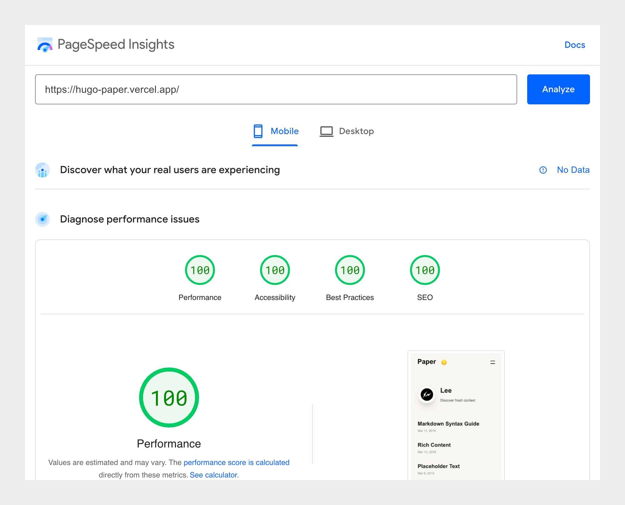
Task: Click the hamburger menu in Paper preview
Action: [x=493, y=362]
